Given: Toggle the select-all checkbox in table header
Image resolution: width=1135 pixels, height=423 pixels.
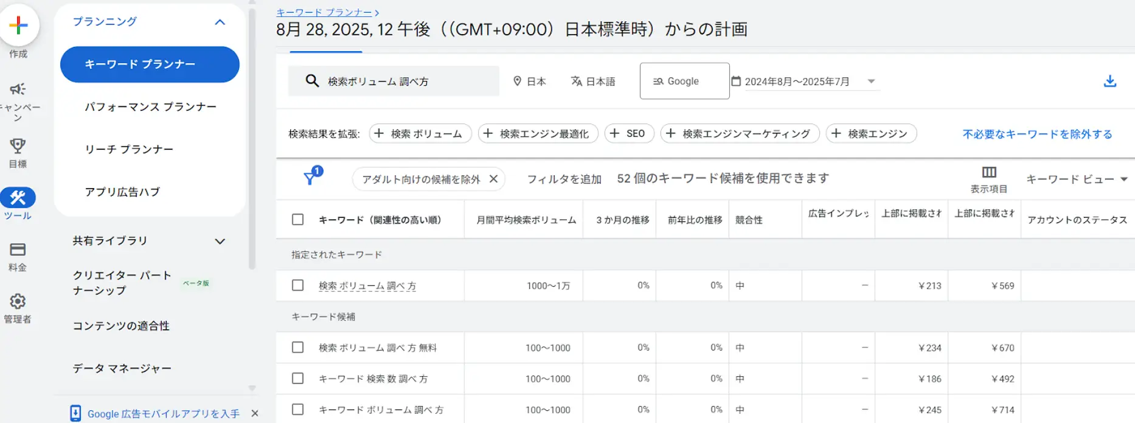Looking at the screenshot, I should 297,220.
